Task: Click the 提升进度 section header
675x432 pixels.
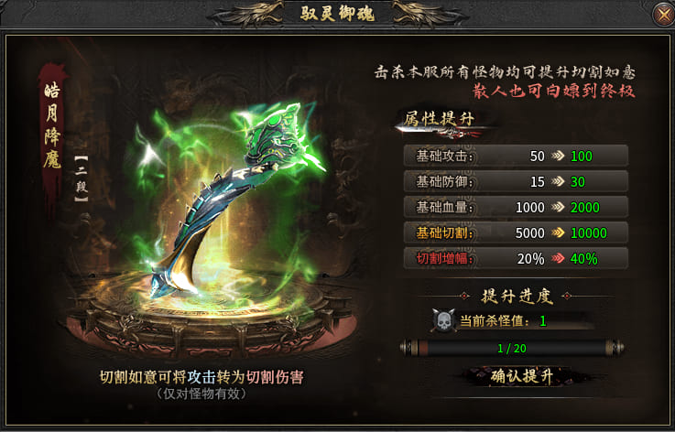Action: (517, 296)
